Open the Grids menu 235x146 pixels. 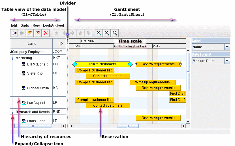(x=25, y=26)
